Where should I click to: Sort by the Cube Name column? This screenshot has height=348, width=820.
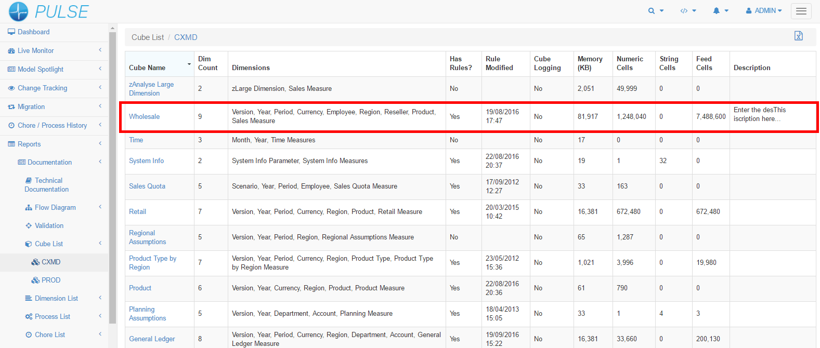[x=147, y=68]
